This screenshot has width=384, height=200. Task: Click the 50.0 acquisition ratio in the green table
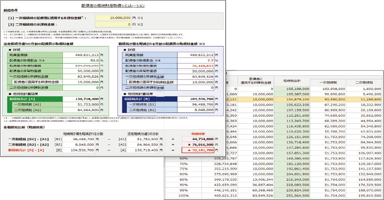pyautogui.click(x=81, y=60)
